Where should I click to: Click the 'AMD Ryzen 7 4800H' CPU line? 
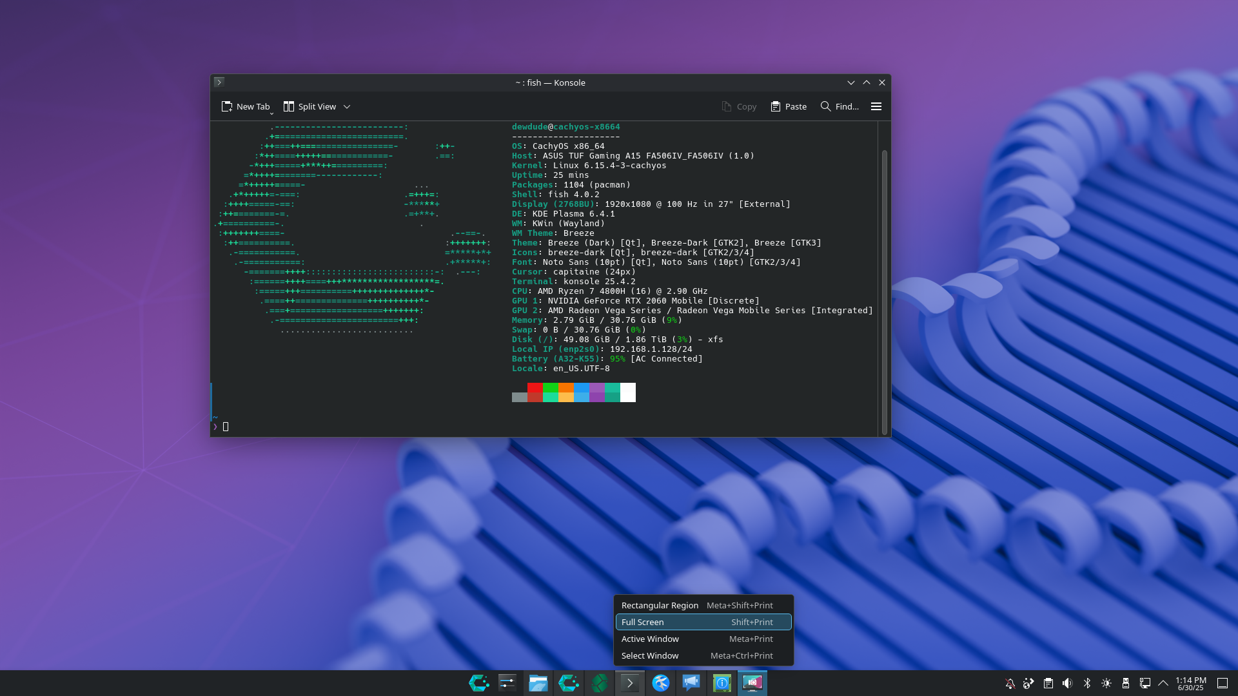click(610, 291)
